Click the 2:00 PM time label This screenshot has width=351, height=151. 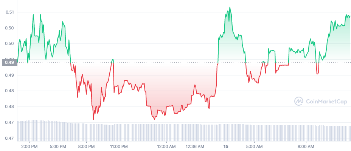coord(30,146)
